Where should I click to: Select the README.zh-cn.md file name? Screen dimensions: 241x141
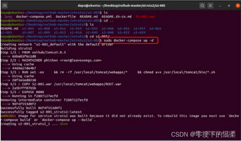pyautogui.click(x=116, y=16)
